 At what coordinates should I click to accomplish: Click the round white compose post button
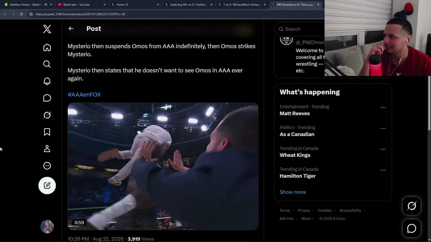(47, 186)
